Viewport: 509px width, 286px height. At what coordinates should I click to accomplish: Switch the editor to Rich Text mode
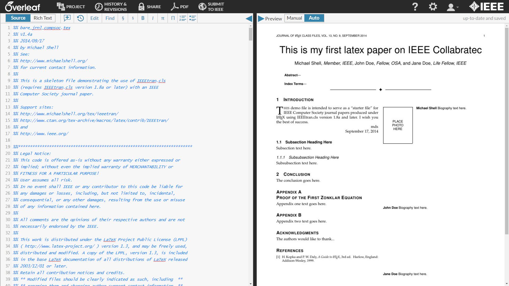tap(43, 18)
